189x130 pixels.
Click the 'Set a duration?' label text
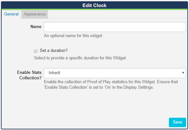[x=53, y=51]
